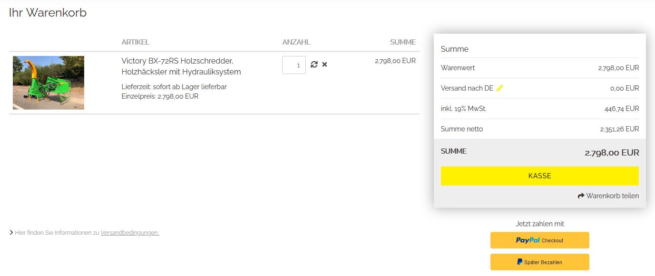655x276 pixels.
Task: Pay with the PayPal Checkout button
Action: pyautogui.click(x=539, y=240)
